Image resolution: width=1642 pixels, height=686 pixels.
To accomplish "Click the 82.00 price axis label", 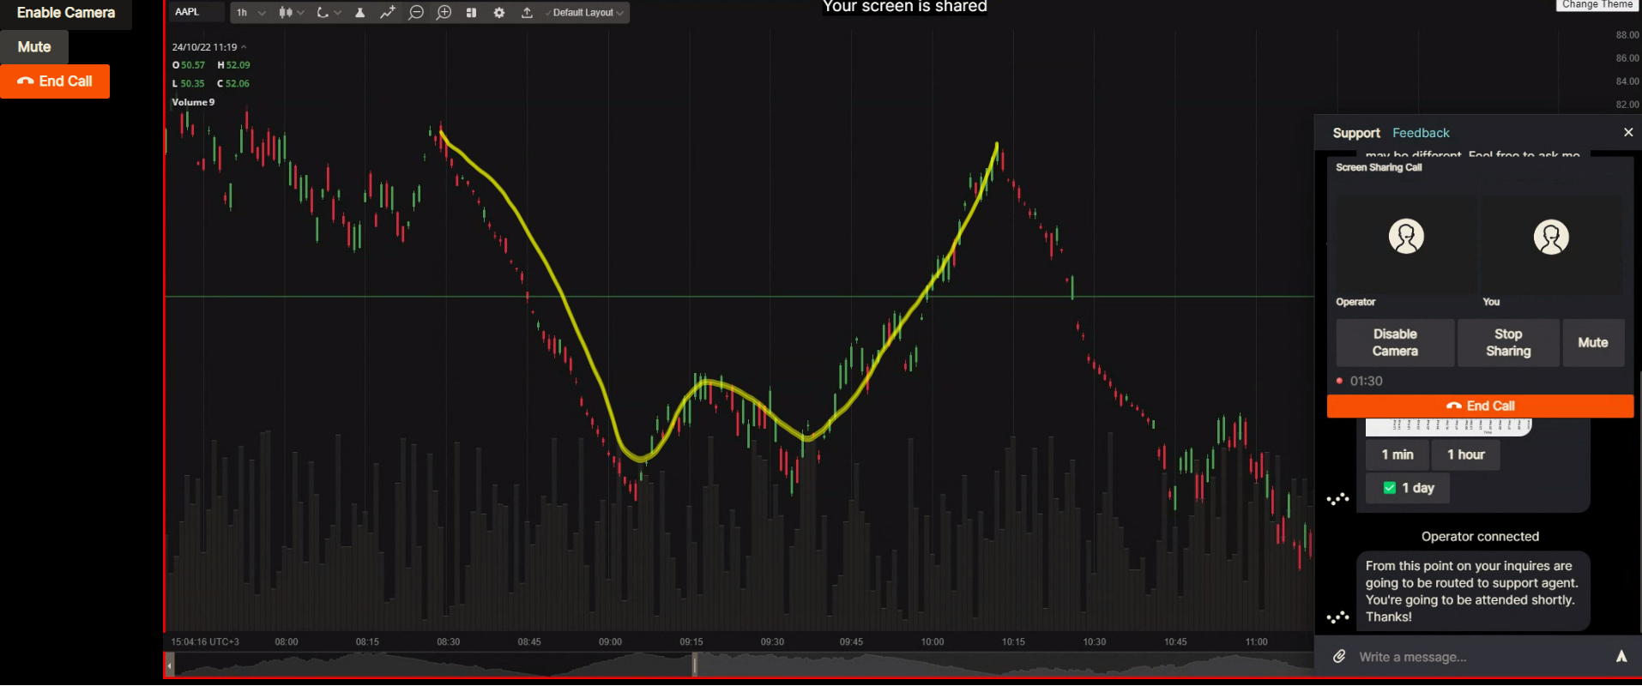I will point(1627,105).
